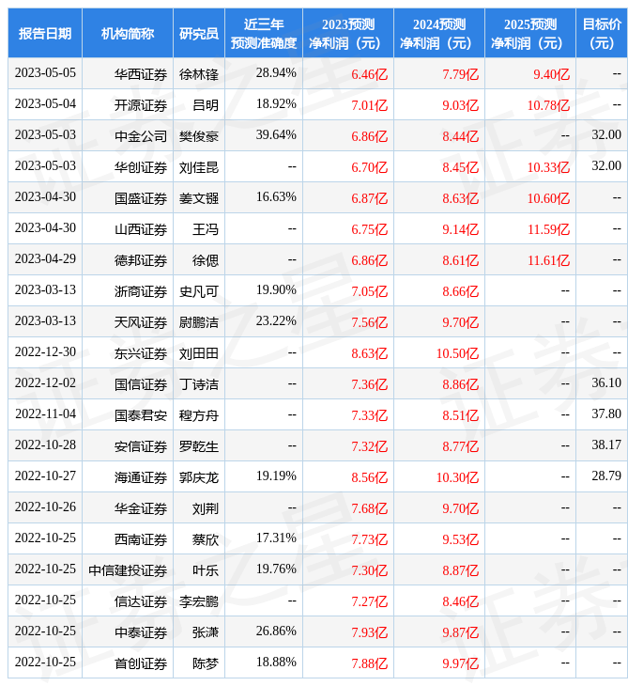This screenshot has width=628, height=686.
Task: Click the 研究员 column header
Action: (199, 33)
